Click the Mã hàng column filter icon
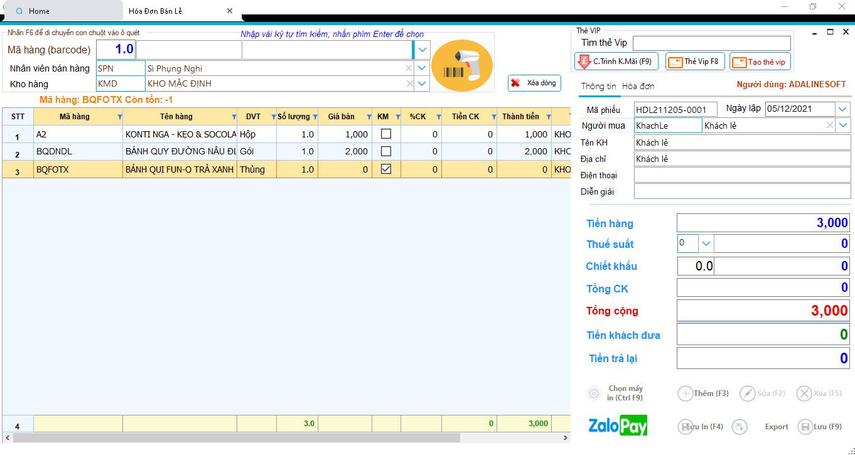 119,117
